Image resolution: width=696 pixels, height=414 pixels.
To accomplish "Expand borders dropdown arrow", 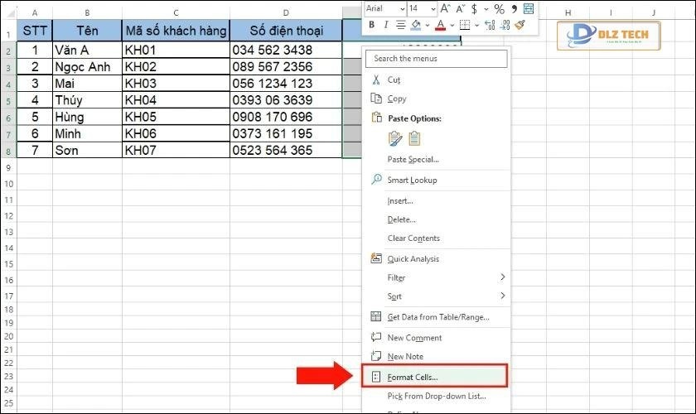I will [476, 26].
